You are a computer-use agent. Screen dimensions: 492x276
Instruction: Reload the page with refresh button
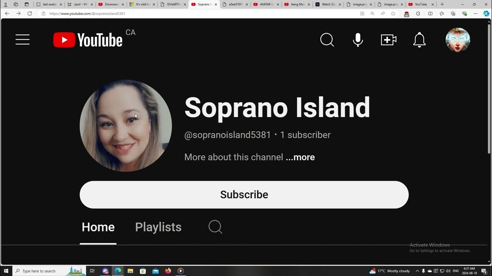(x=30, y=13)
